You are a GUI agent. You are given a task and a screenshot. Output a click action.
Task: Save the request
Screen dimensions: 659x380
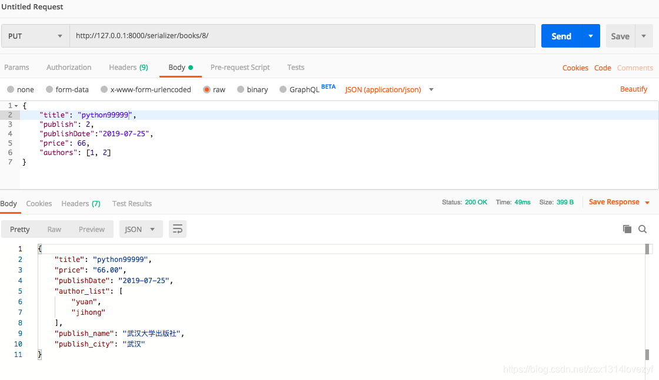[620, 36]
